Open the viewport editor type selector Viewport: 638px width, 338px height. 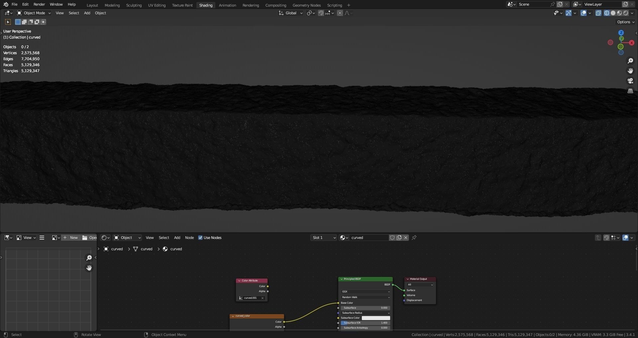(8, 13)
